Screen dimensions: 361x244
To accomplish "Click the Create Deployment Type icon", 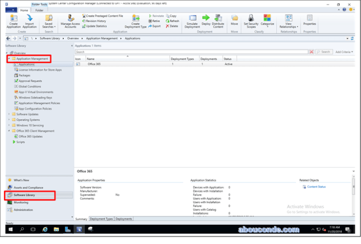I will [x=136, y=20].
